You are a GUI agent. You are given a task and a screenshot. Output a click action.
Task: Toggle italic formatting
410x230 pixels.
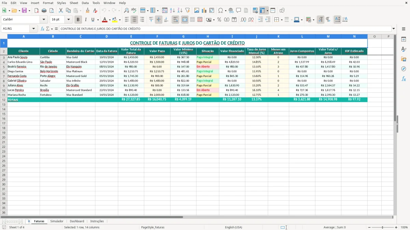[x=86, y=20]
